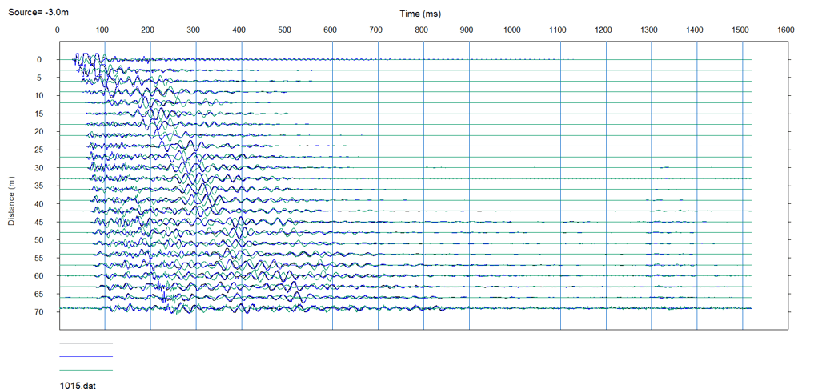The image size is (814, 389).
Task: Click the green legend line sample
Action: 86,370
